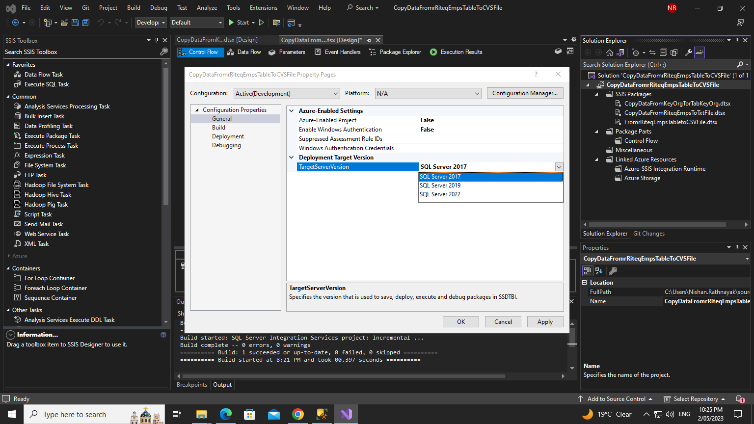754x424 pixels.
Task: Open the Debug menu
Action: click(x=159, y=8)
